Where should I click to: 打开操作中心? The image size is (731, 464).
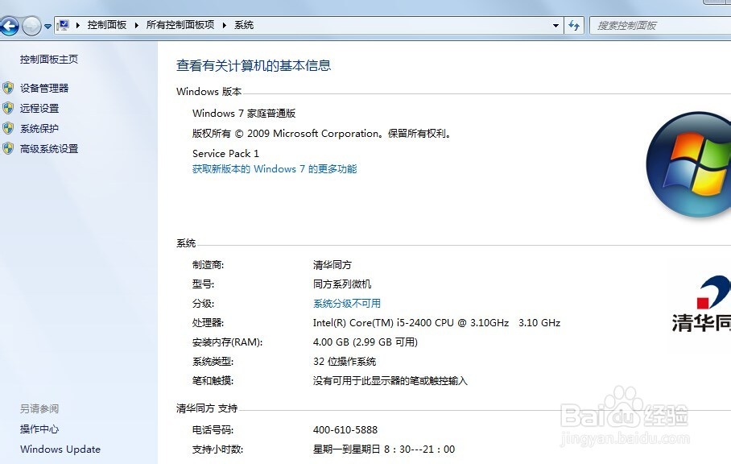pyautogui.click(x=39, y=429)
